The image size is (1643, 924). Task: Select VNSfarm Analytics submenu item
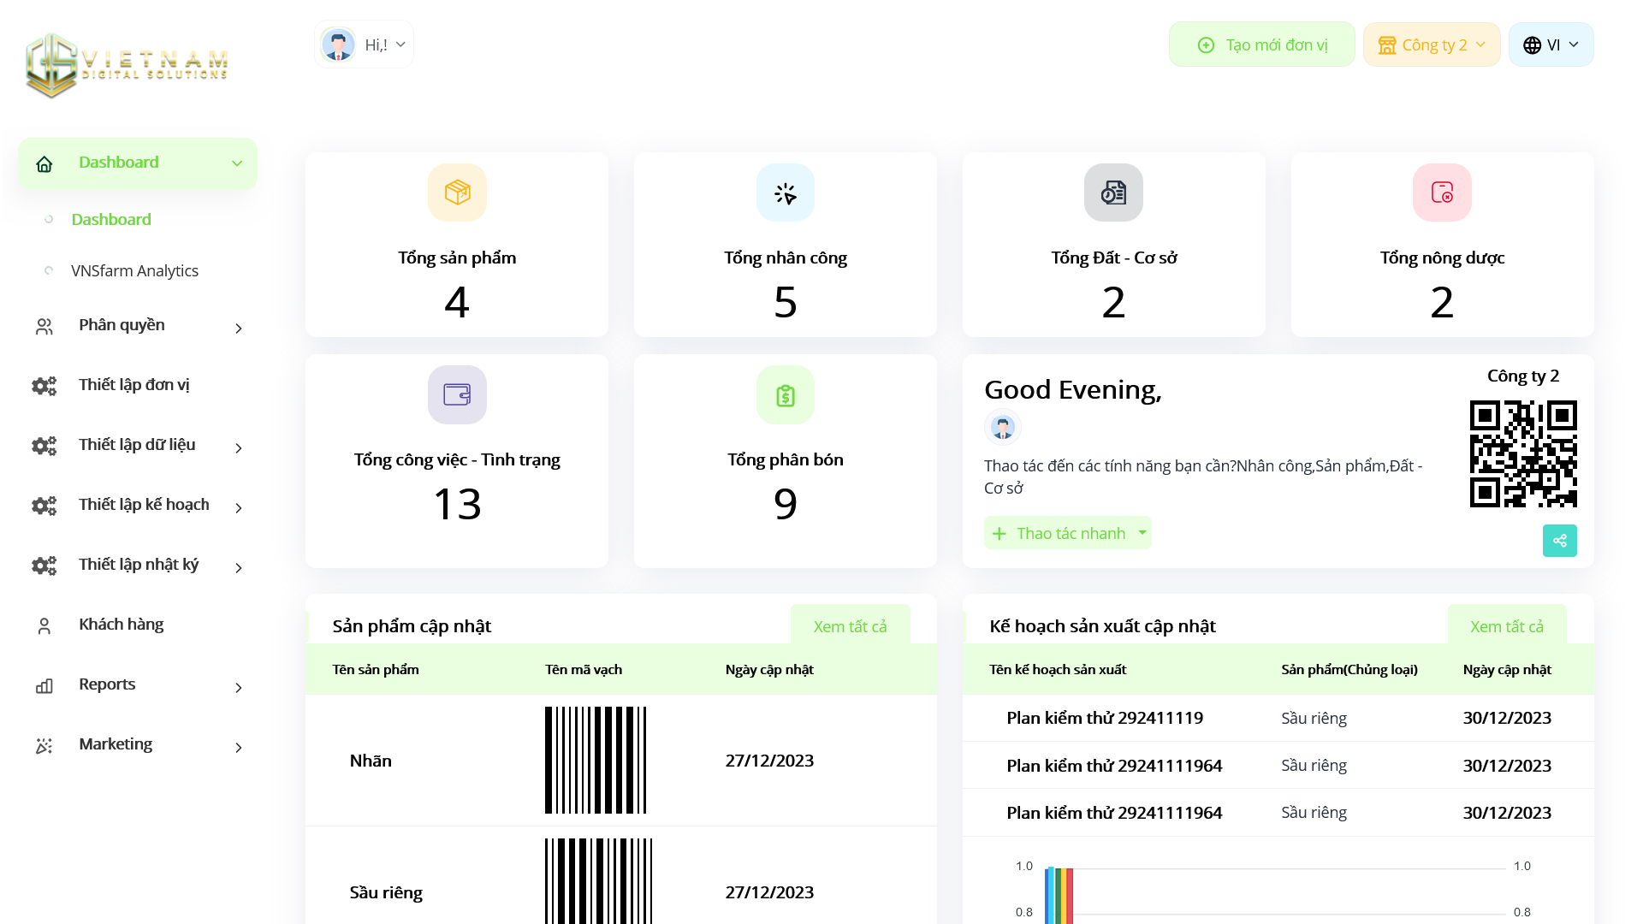[x=134, y=271]
